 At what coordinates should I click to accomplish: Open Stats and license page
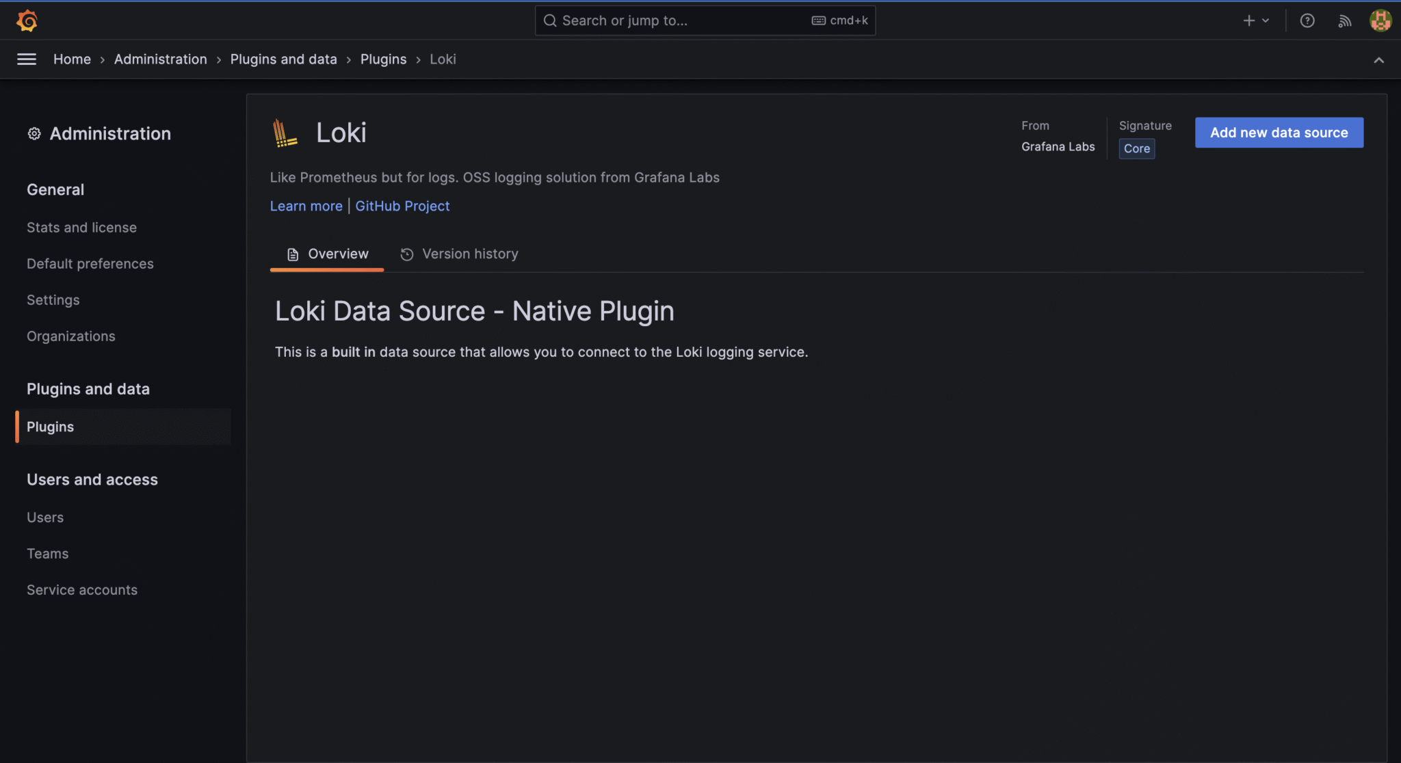[81, 227]
